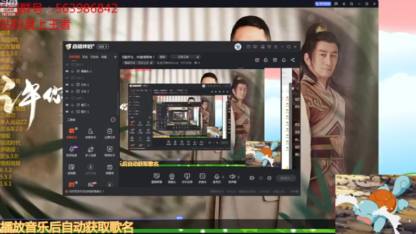416x234 pixels.
Task: Open 弹幕助手 tool in toolbox
Action: (72, 133)
